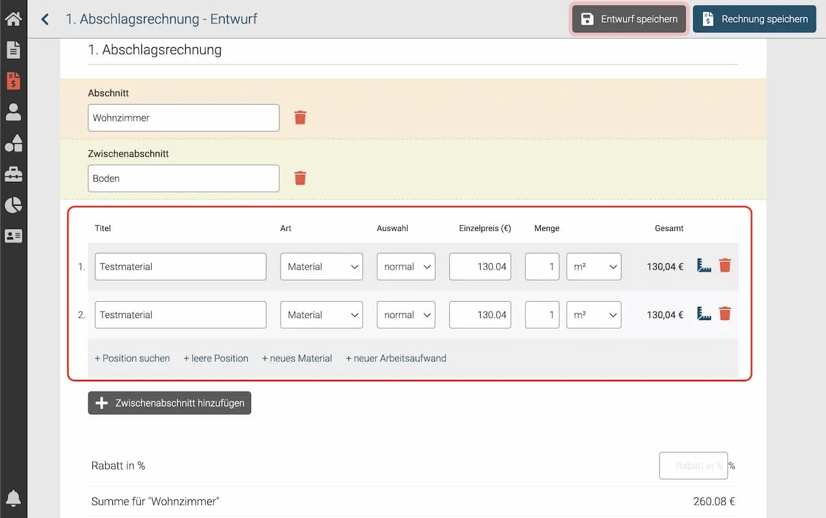Click the 'Summe für "Wohnzimmer"' label
Screen dimensions: 826x518
(x=156, y=501)
